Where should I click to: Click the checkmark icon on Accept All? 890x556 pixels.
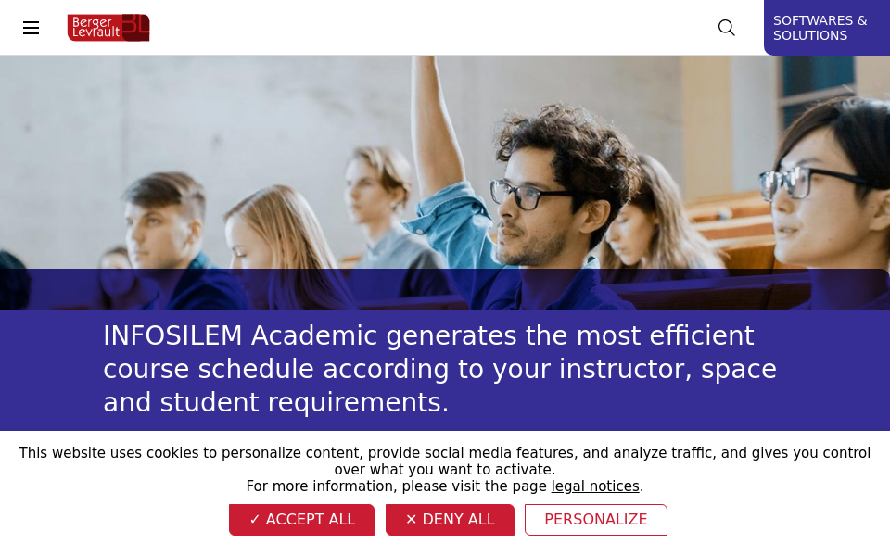255,520
